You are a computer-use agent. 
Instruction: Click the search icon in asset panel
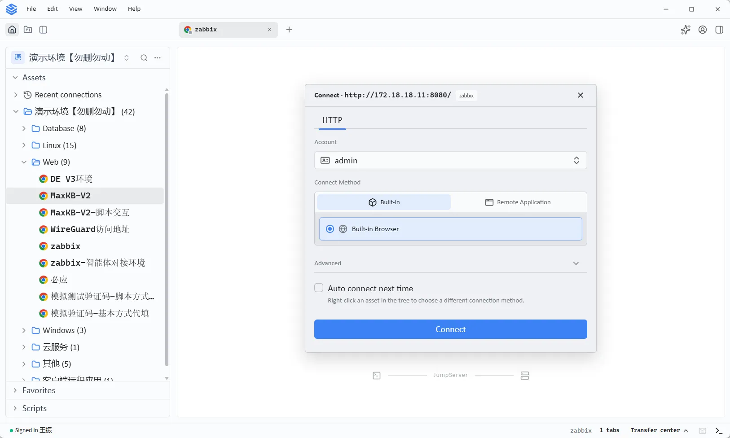[144, 58]
